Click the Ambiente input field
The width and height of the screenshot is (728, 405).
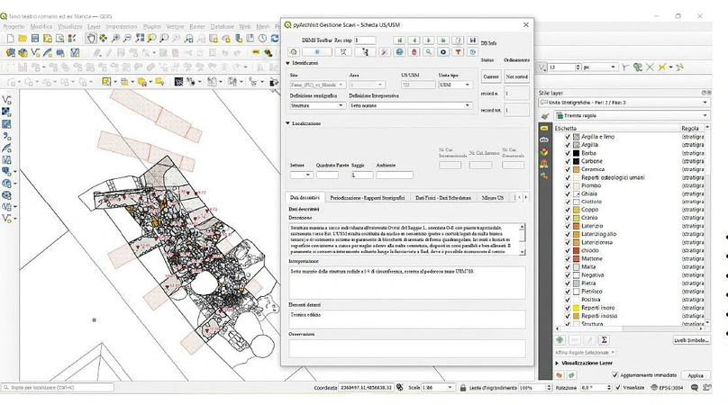coord(394,175)
